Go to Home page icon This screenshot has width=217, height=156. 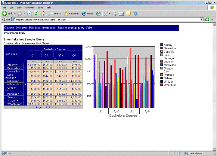pos(43,14)
